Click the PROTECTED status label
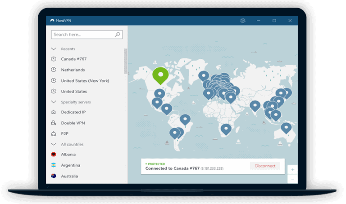The height and width of the screenshot is (204, 346). coord(156,164)
